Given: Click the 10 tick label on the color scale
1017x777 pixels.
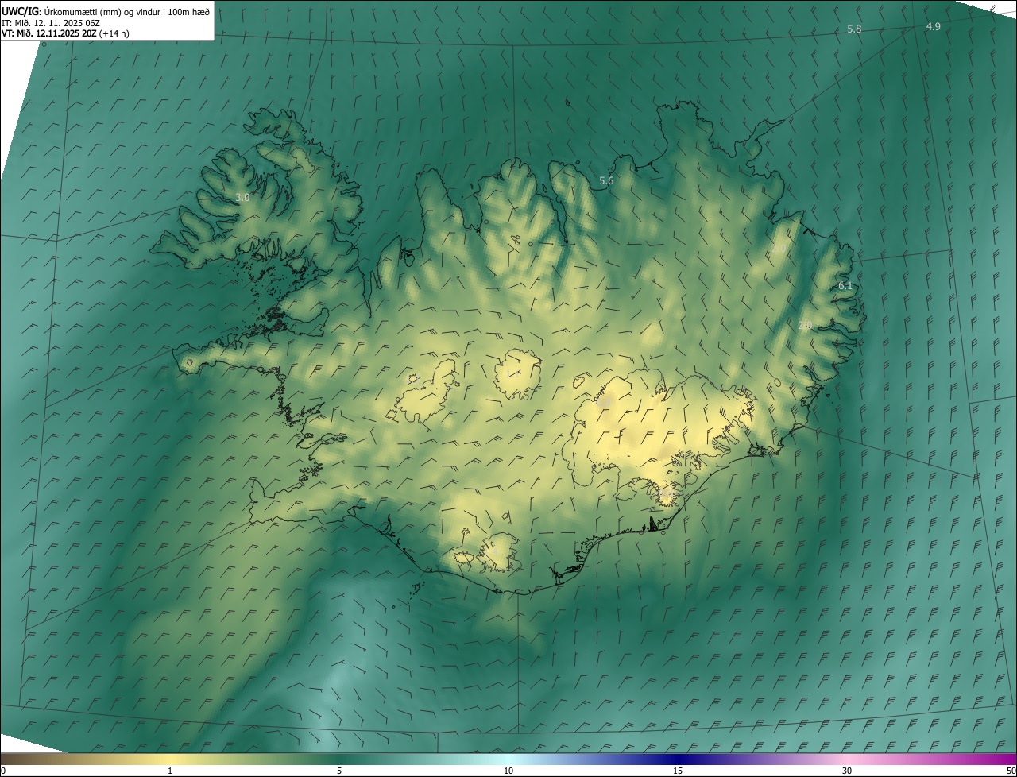Looking at the screenshot, I should [x=508, y=771].
